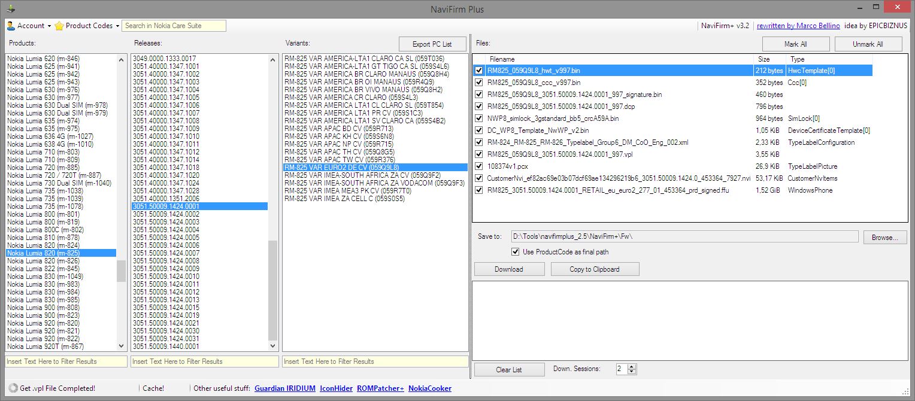Click the Products filter text field
Image resolution: width=915 pixels, height=401 pixels.
pos(66,361)
